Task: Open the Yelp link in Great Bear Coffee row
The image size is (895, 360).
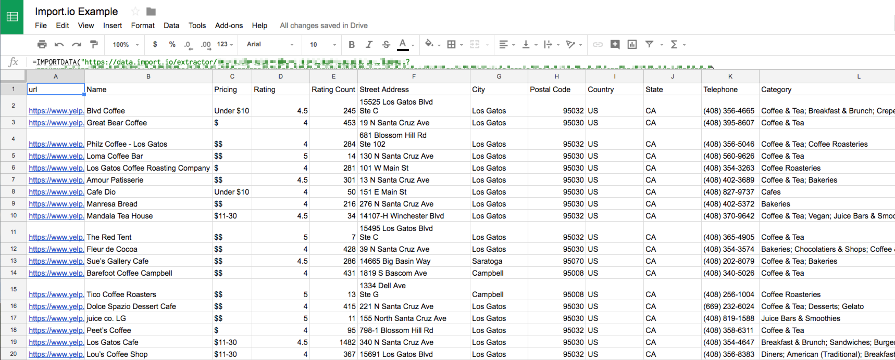Action: click(56, 123)
